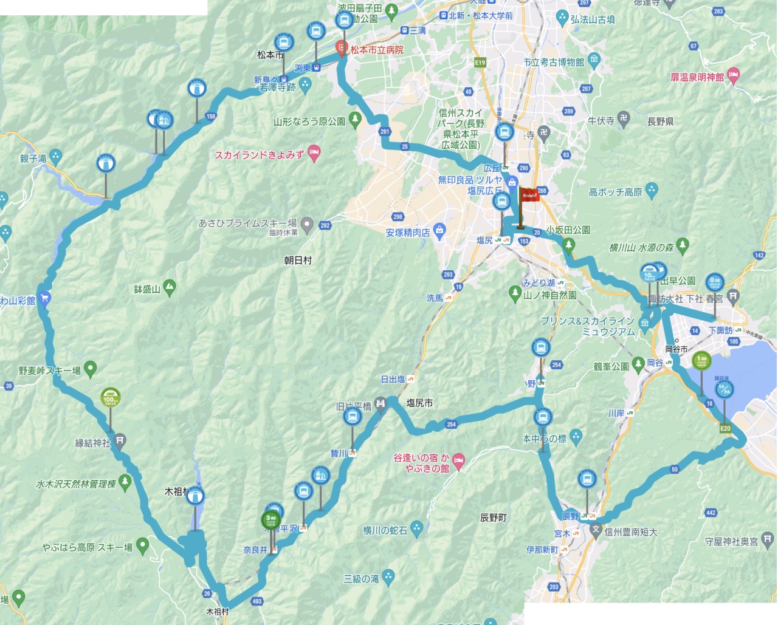Screen dimensions: 778x625
Task: Open the 市立考古博物館 museum pin
Action: pos(593,61)
